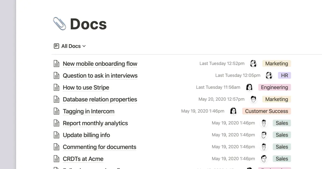Screen dimensions: 322x169
Task: Click the chevron next to All Docs
Action: click(x=84, y=46)
